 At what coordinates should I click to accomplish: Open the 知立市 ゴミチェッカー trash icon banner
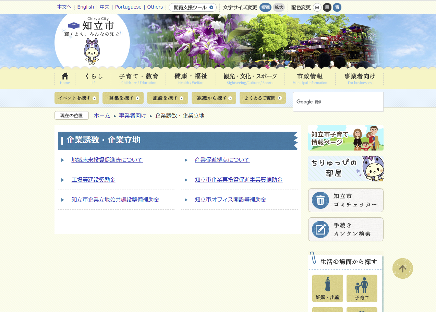[x=346, y=200]
